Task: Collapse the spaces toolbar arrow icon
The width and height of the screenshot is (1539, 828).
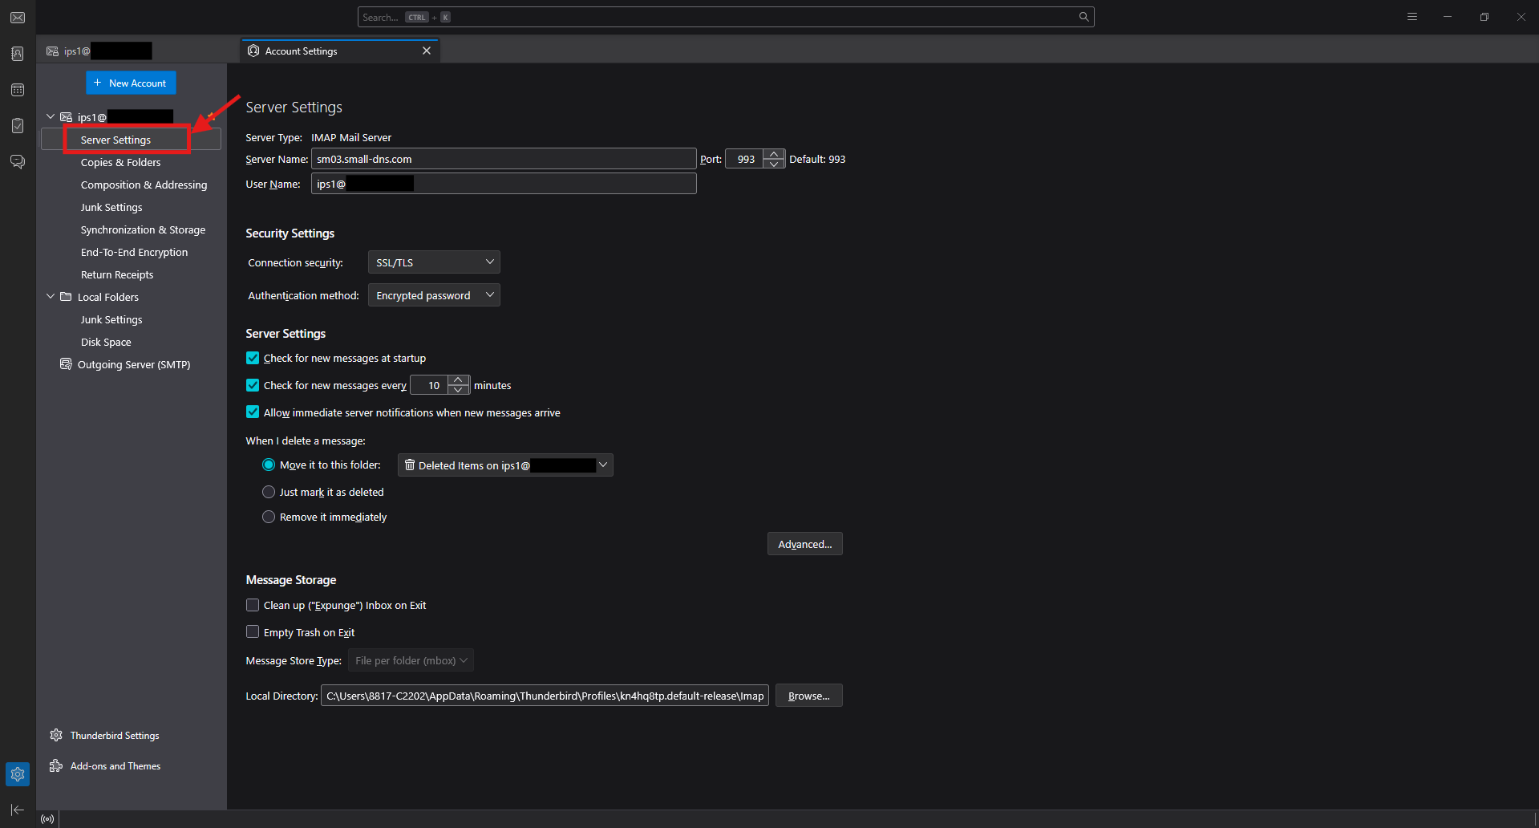Action: pos(18,810)
